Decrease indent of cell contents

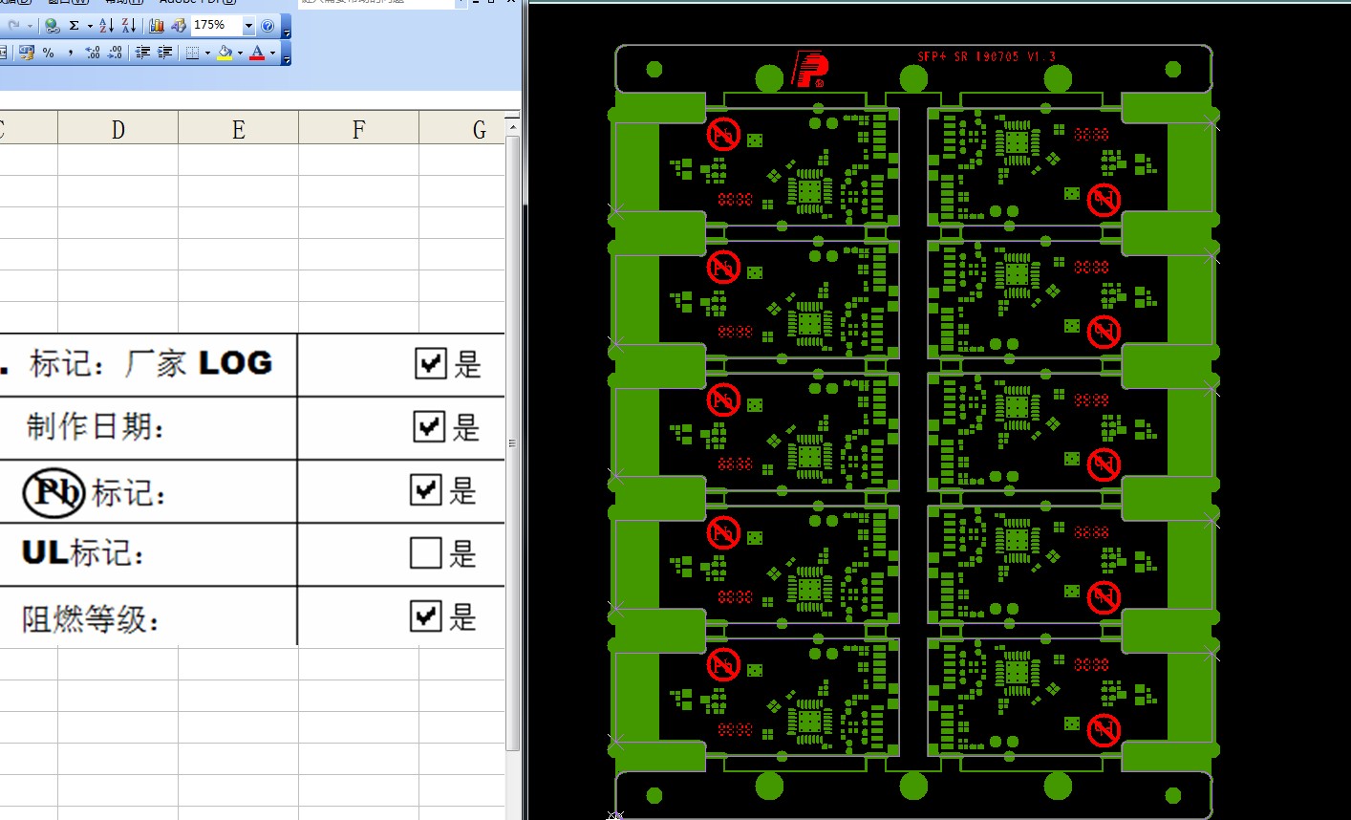pyautogui.click(x=142, y=53)
